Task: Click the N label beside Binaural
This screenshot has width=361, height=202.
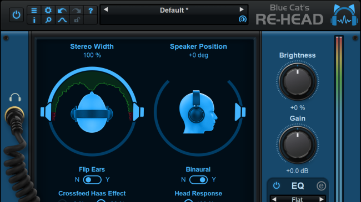Action: [x=183, y=179]
